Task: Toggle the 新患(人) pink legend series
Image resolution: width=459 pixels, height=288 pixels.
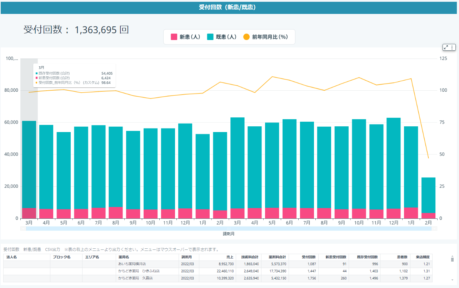Action: 185,37
